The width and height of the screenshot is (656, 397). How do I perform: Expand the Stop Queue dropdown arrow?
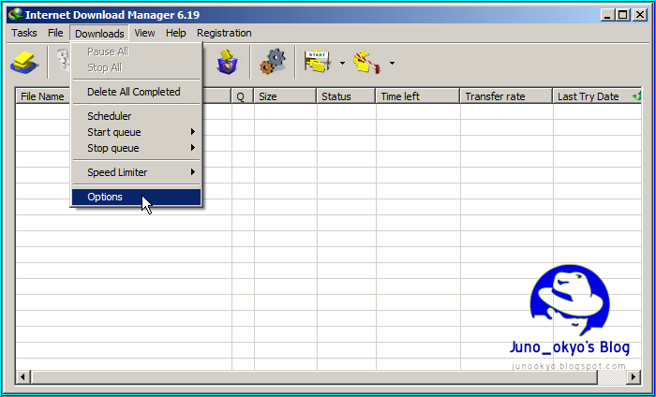pyautogui.click(x=392, y=63)
